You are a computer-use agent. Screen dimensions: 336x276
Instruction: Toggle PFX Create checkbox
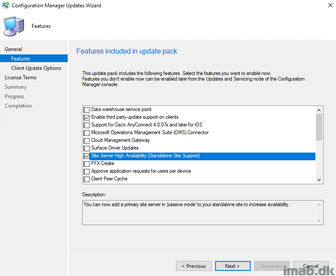coord(87,164)
